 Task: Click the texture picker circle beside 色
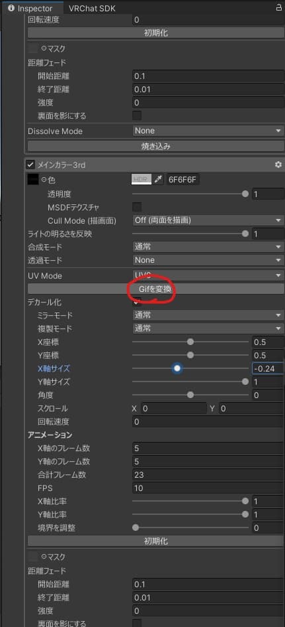[x=44, y=180]
